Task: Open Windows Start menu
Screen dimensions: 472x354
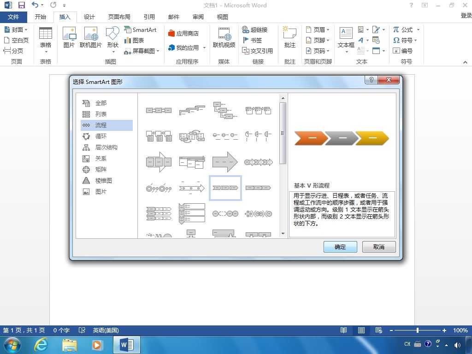Action: 12,345
